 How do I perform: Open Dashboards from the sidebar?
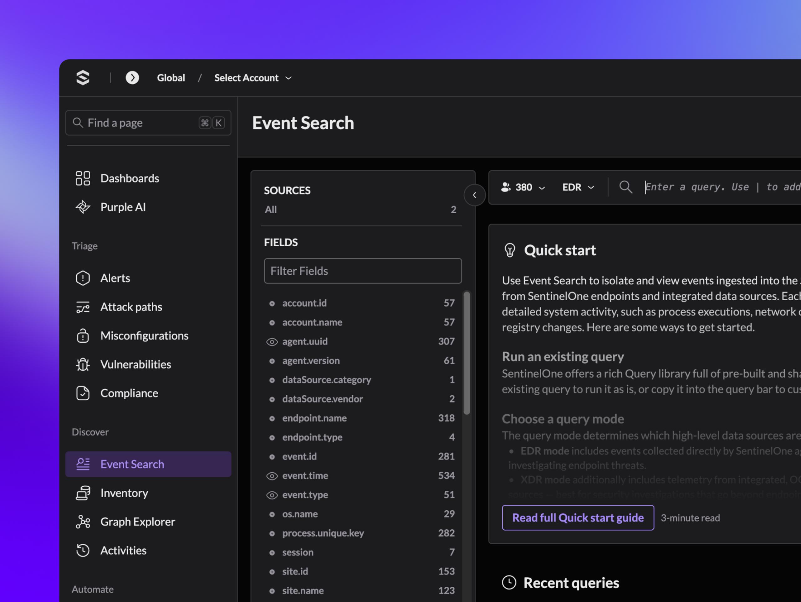click(x=148, y=178)
